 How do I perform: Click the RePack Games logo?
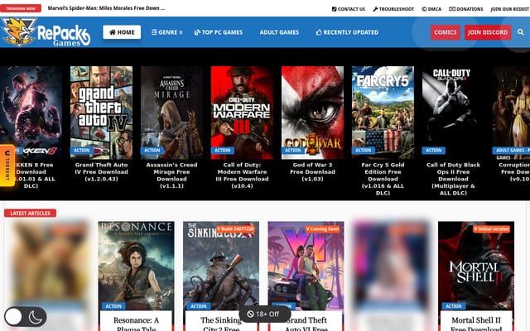(46, 32)
